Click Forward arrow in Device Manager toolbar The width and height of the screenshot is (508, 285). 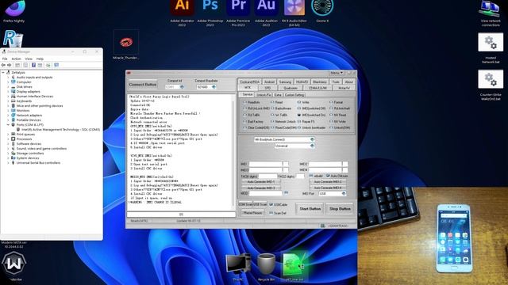[x=9, y=65]
